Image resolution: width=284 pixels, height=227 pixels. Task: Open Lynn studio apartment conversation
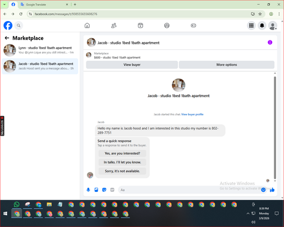coord(40,50)
